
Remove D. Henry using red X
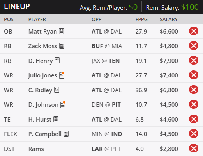[194, 60]
